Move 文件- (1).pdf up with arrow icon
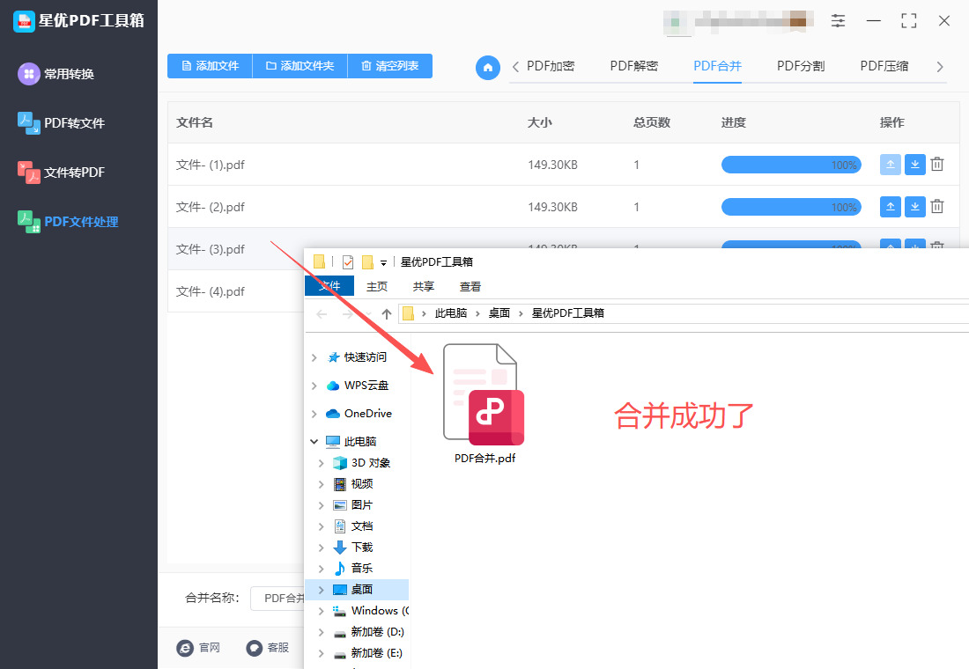969x669 pixels. point(891,165)
